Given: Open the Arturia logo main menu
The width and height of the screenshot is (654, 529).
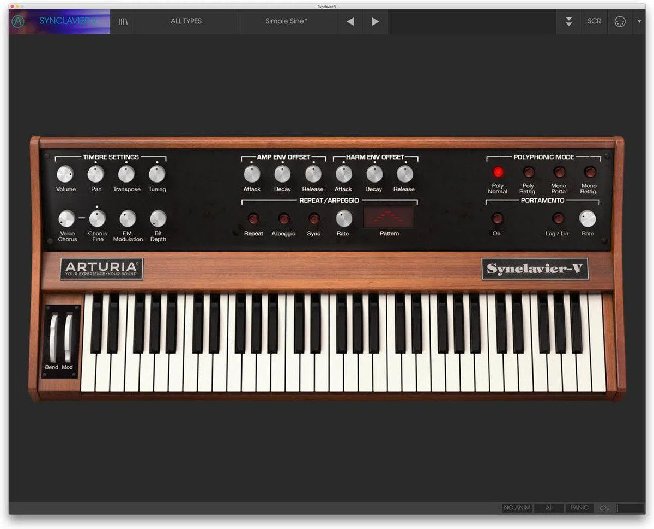Looking at the screenshot, I should 16,21.
